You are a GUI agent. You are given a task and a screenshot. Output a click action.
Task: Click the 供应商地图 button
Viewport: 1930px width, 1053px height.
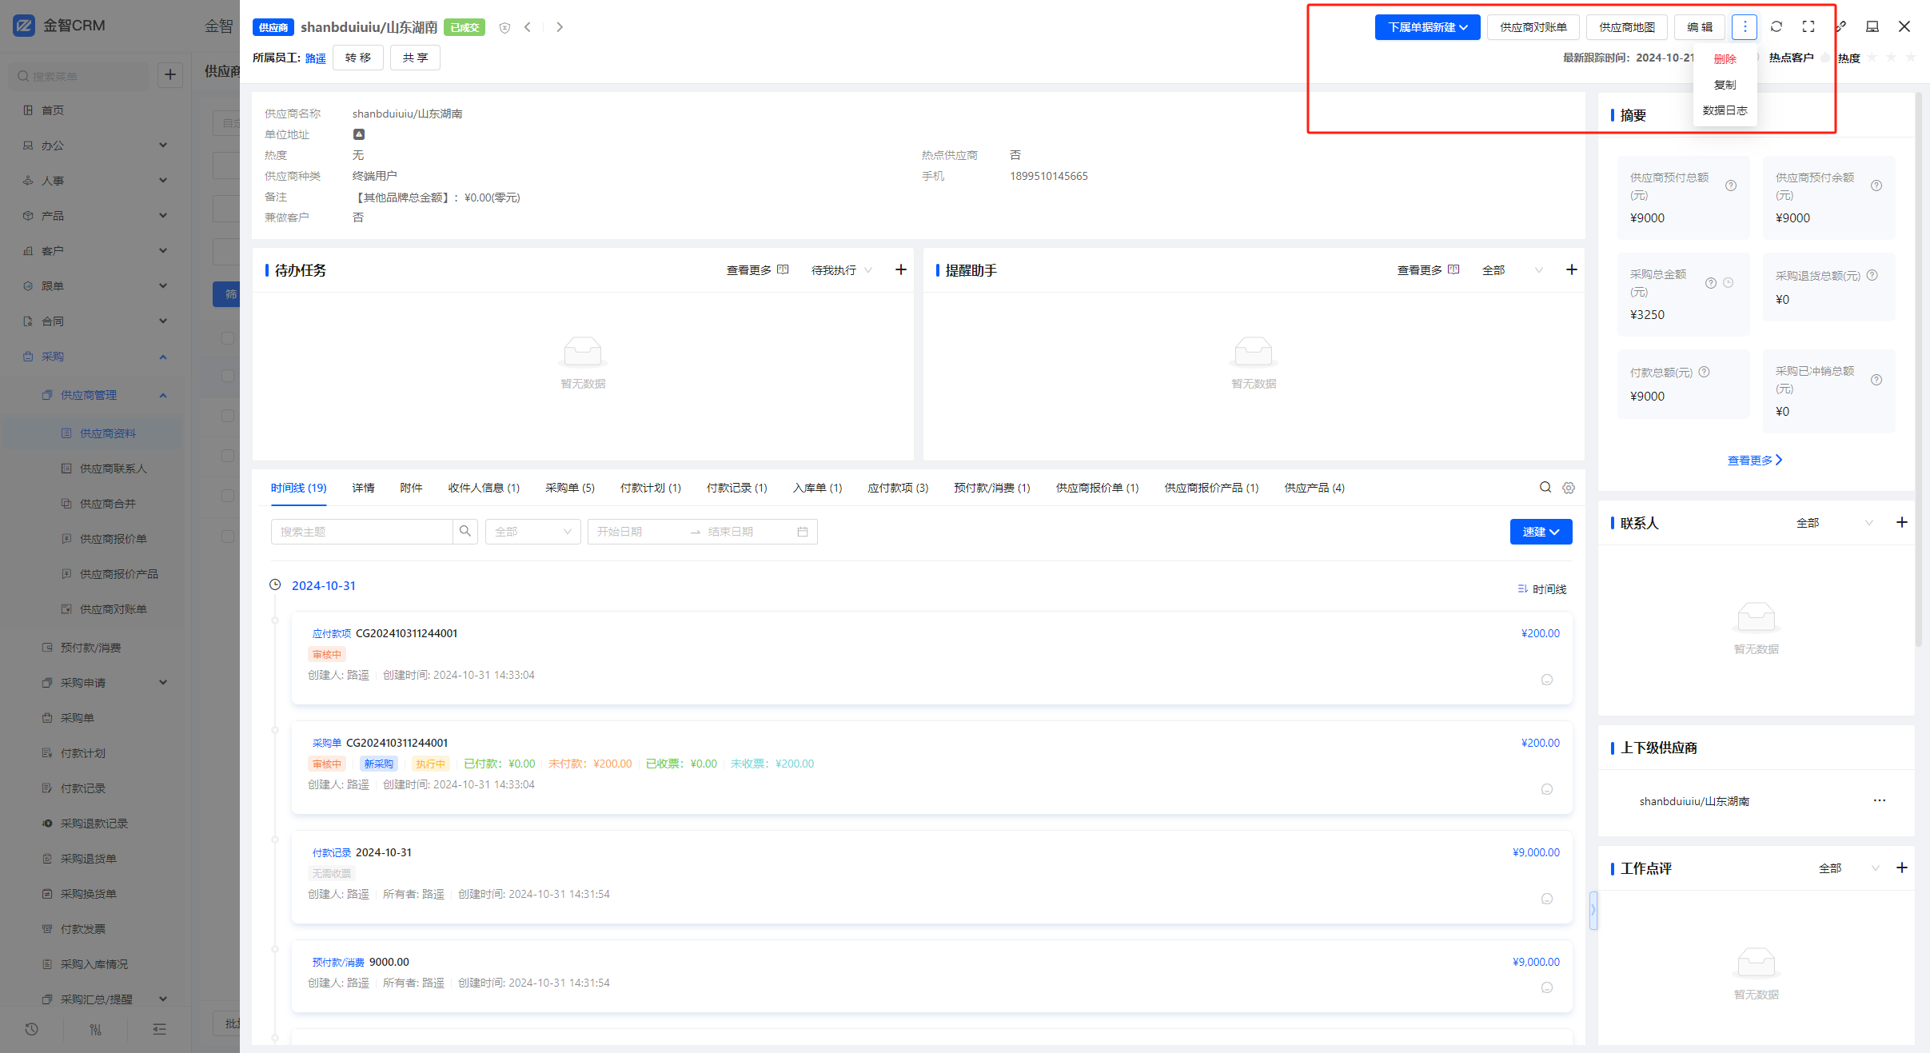[1627, 27]
